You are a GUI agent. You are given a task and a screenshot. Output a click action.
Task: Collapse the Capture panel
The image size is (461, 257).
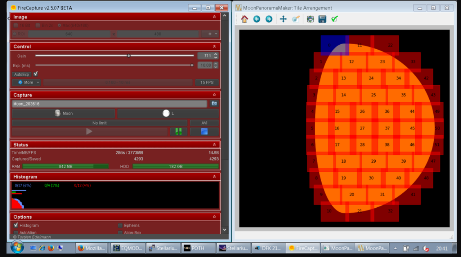(x=214, y=95)
